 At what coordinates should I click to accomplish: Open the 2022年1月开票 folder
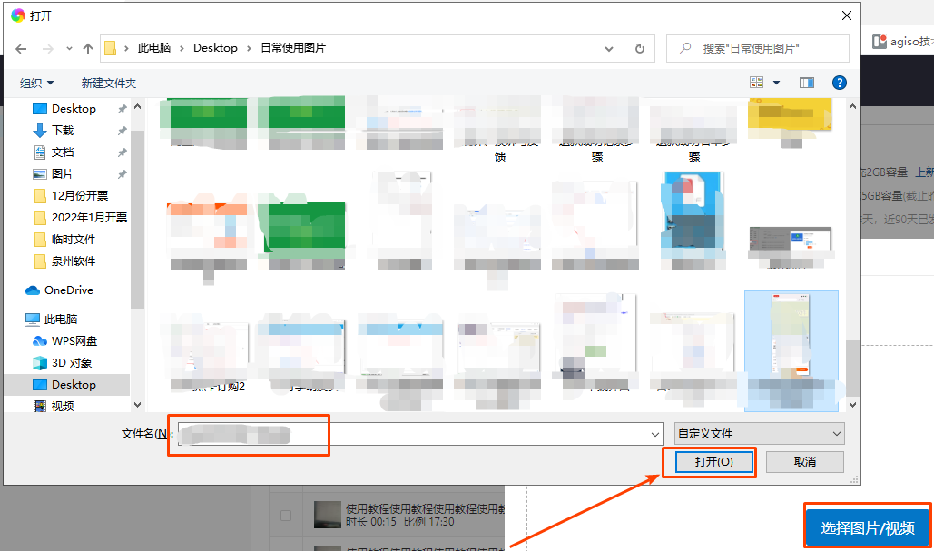click(89, 218)
